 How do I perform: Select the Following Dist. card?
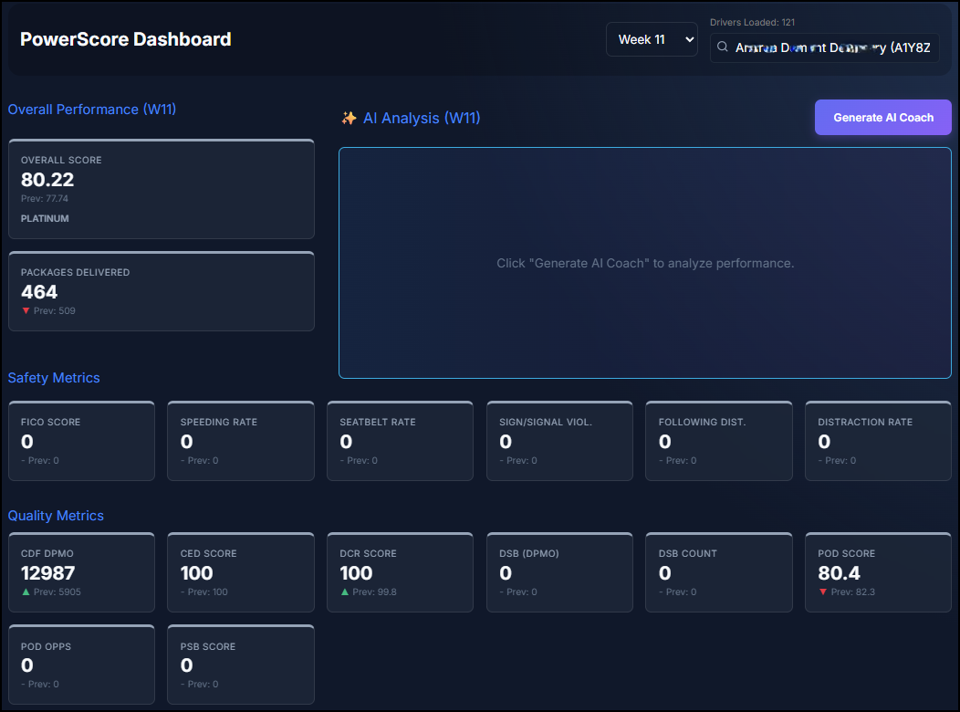pyautogui.click(x=719, y=441)
